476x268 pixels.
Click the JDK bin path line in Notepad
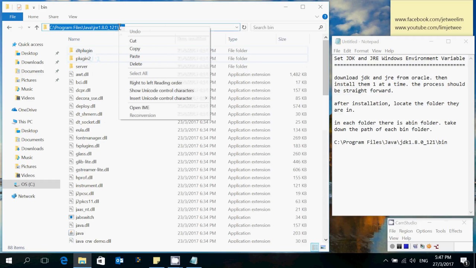point(390,142)
